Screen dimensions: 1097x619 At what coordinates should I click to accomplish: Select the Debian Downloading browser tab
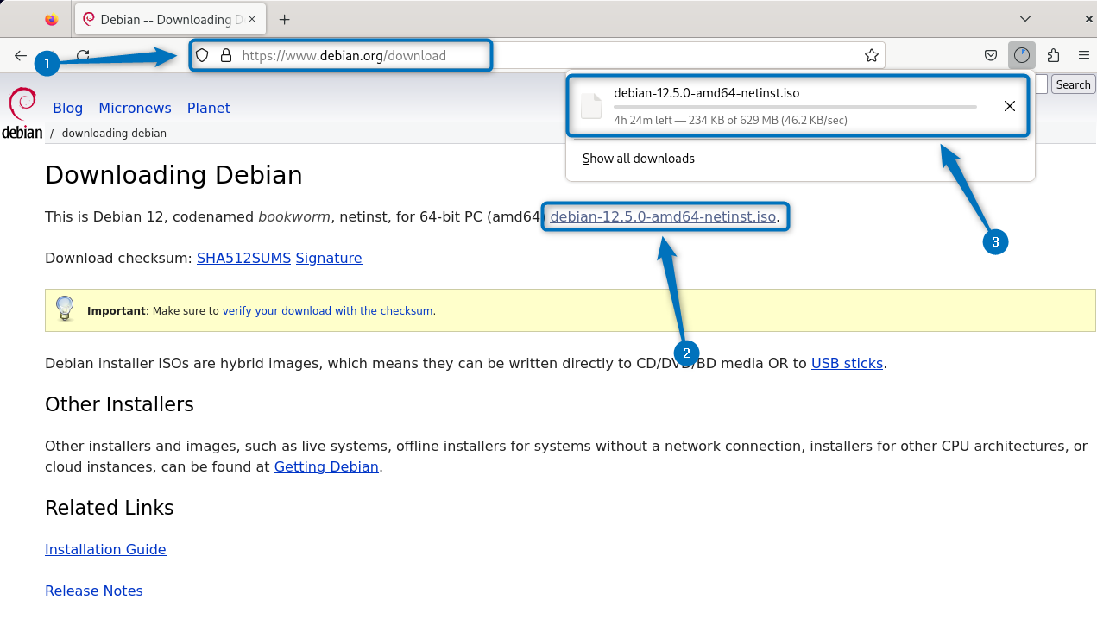coord(164,18)
